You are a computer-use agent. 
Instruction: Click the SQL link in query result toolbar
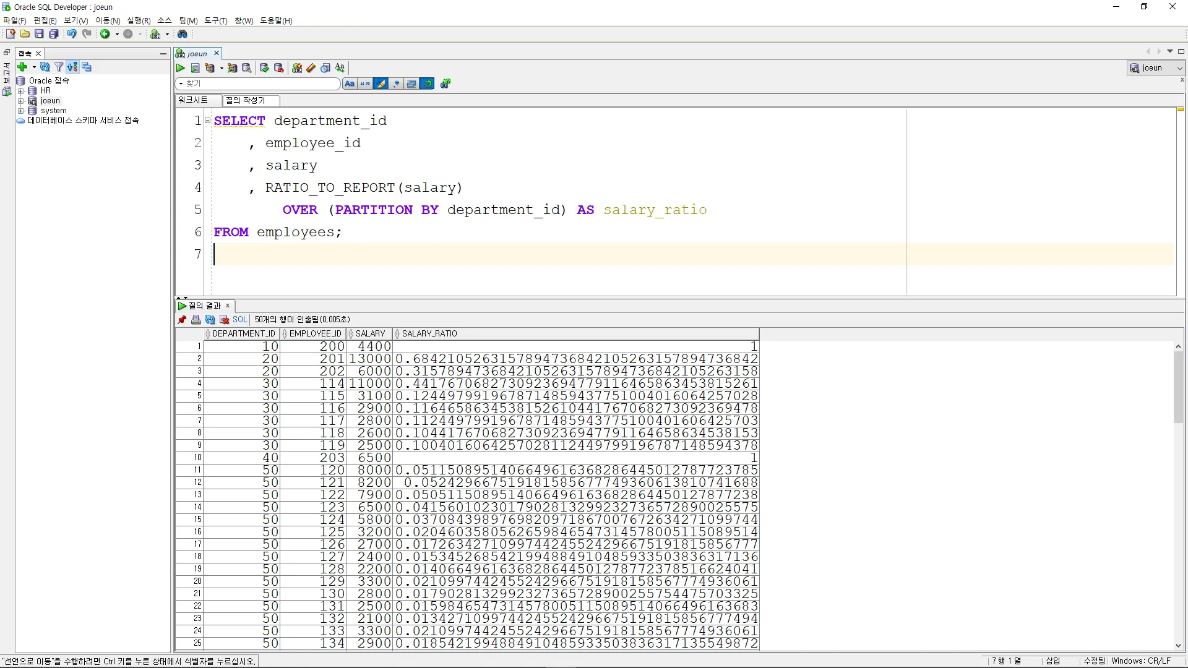239,320
